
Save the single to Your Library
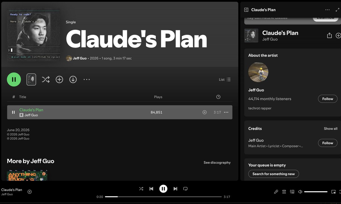[x=59, y=79]
